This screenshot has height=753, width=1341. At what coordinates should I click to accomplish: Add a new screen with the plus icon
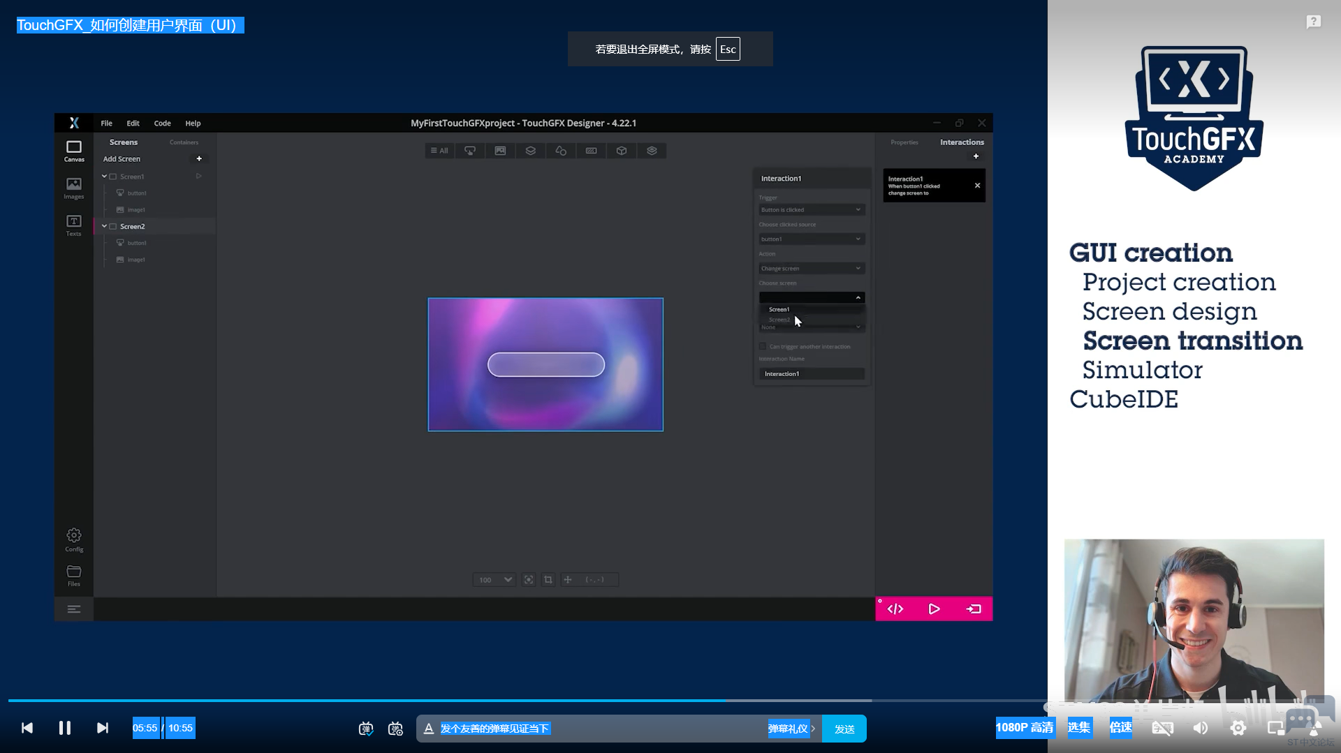(199, 159)
